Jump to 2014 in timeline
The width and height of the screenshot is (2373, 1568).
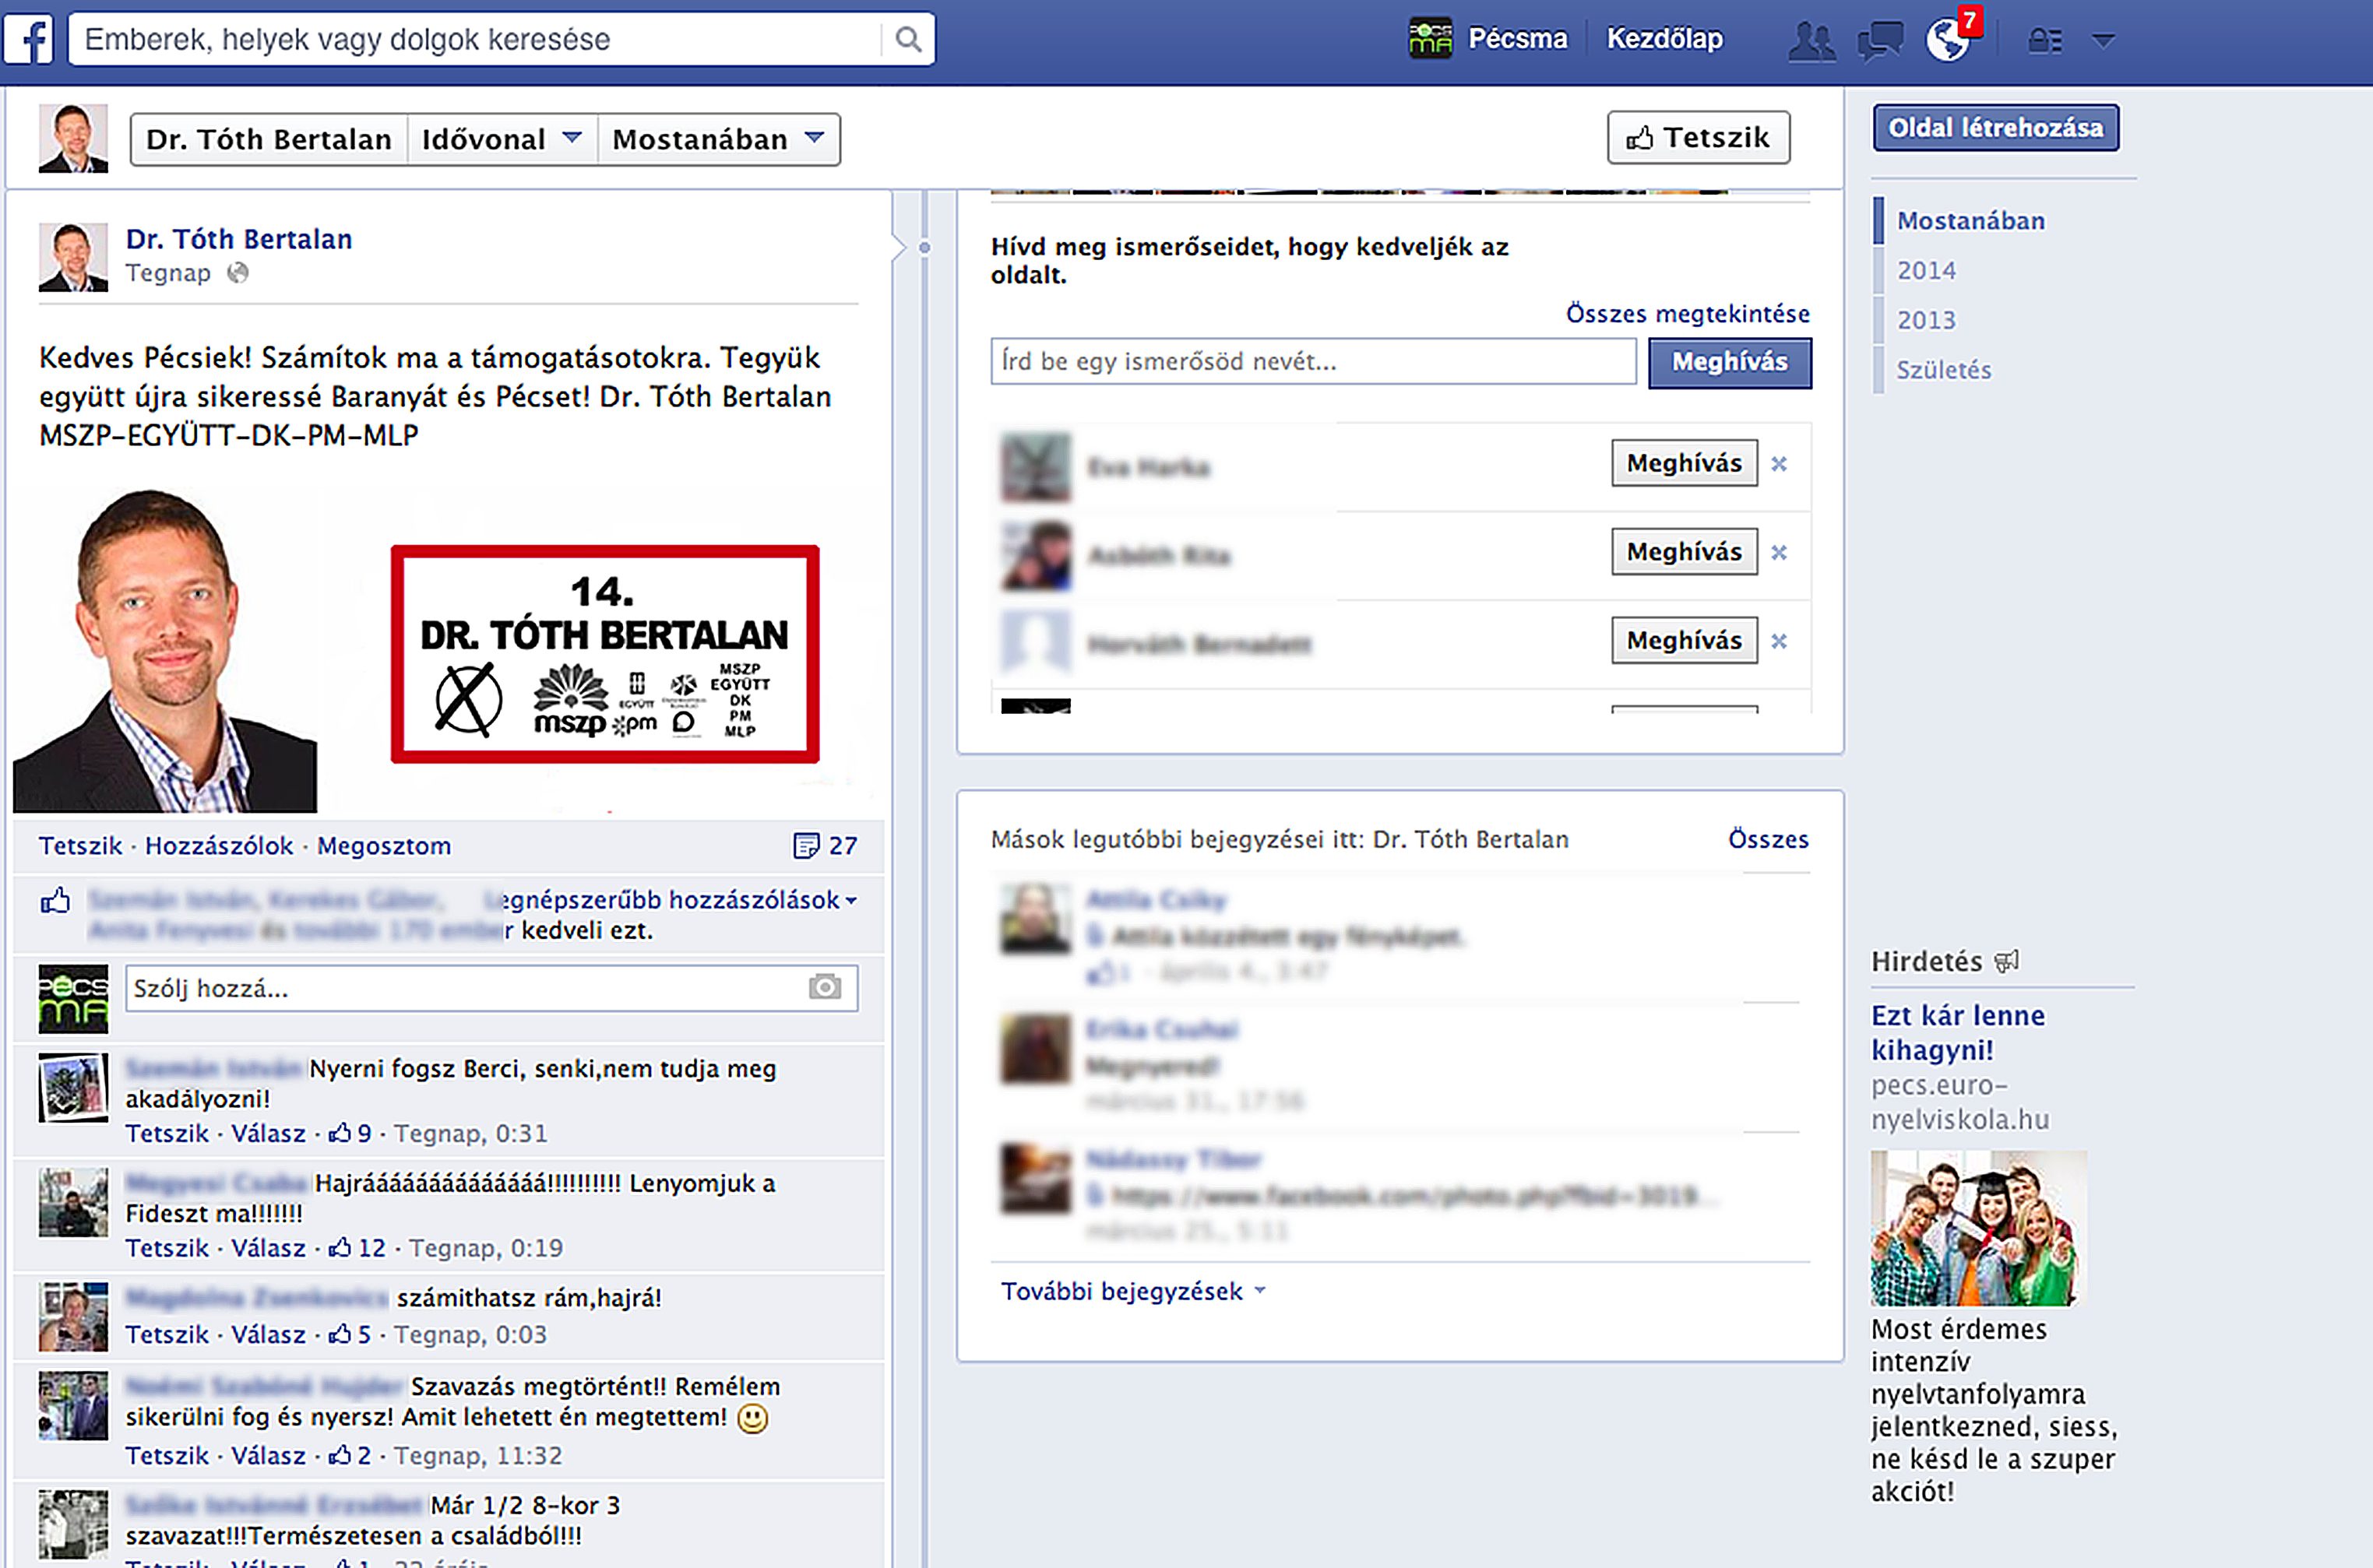point(1926,271)
